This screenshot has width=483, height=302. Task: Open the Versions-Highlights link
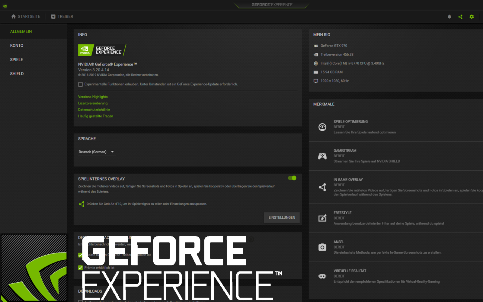coord(93,97)
